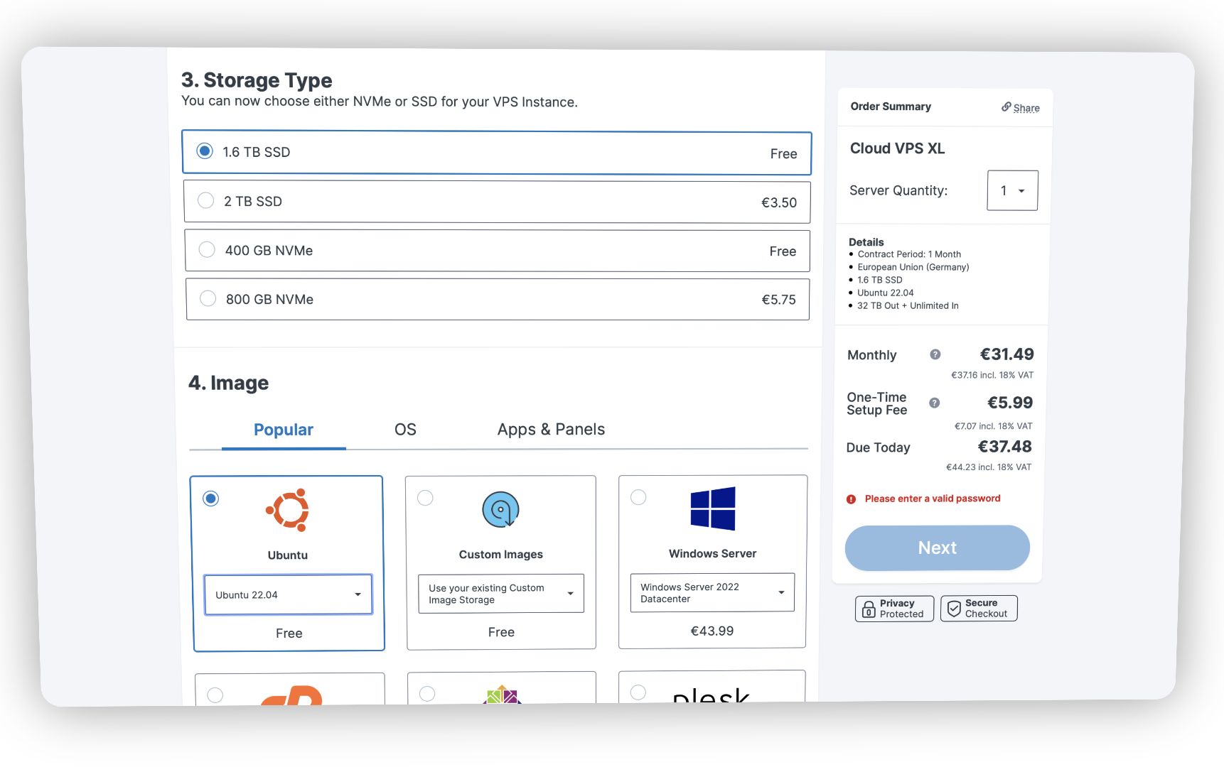Screen dimensions: 1224x767
Task: Click the €43.99 Windows Server price
Action: pos(712,631)
